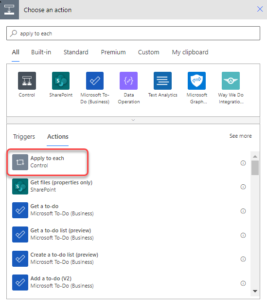Switch to the Built-in tab

point(41,52)
